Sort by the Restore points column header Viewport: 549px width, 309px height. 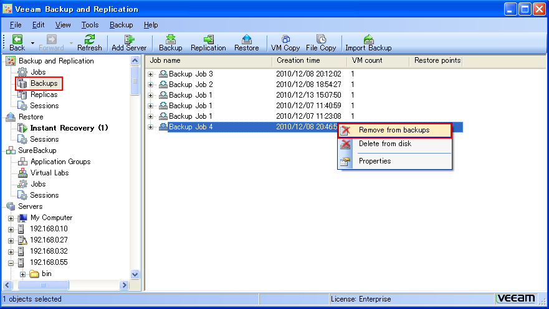[x=436, y=60]
